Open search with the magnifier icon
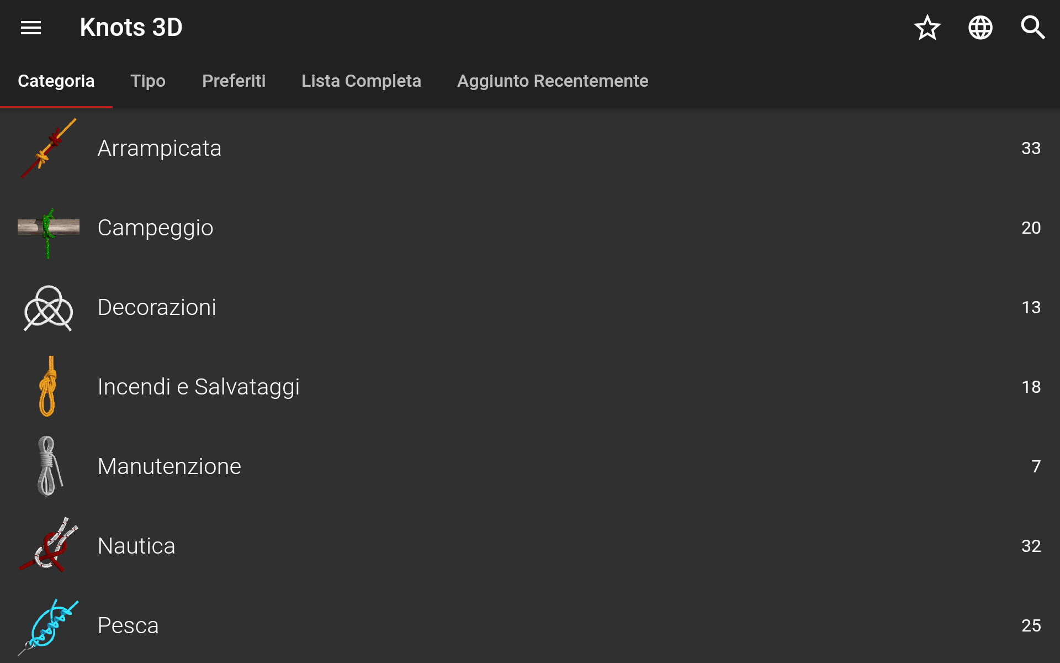Image resolution: width=1060 pixels, height=663 pixels. pos(1033,28)
